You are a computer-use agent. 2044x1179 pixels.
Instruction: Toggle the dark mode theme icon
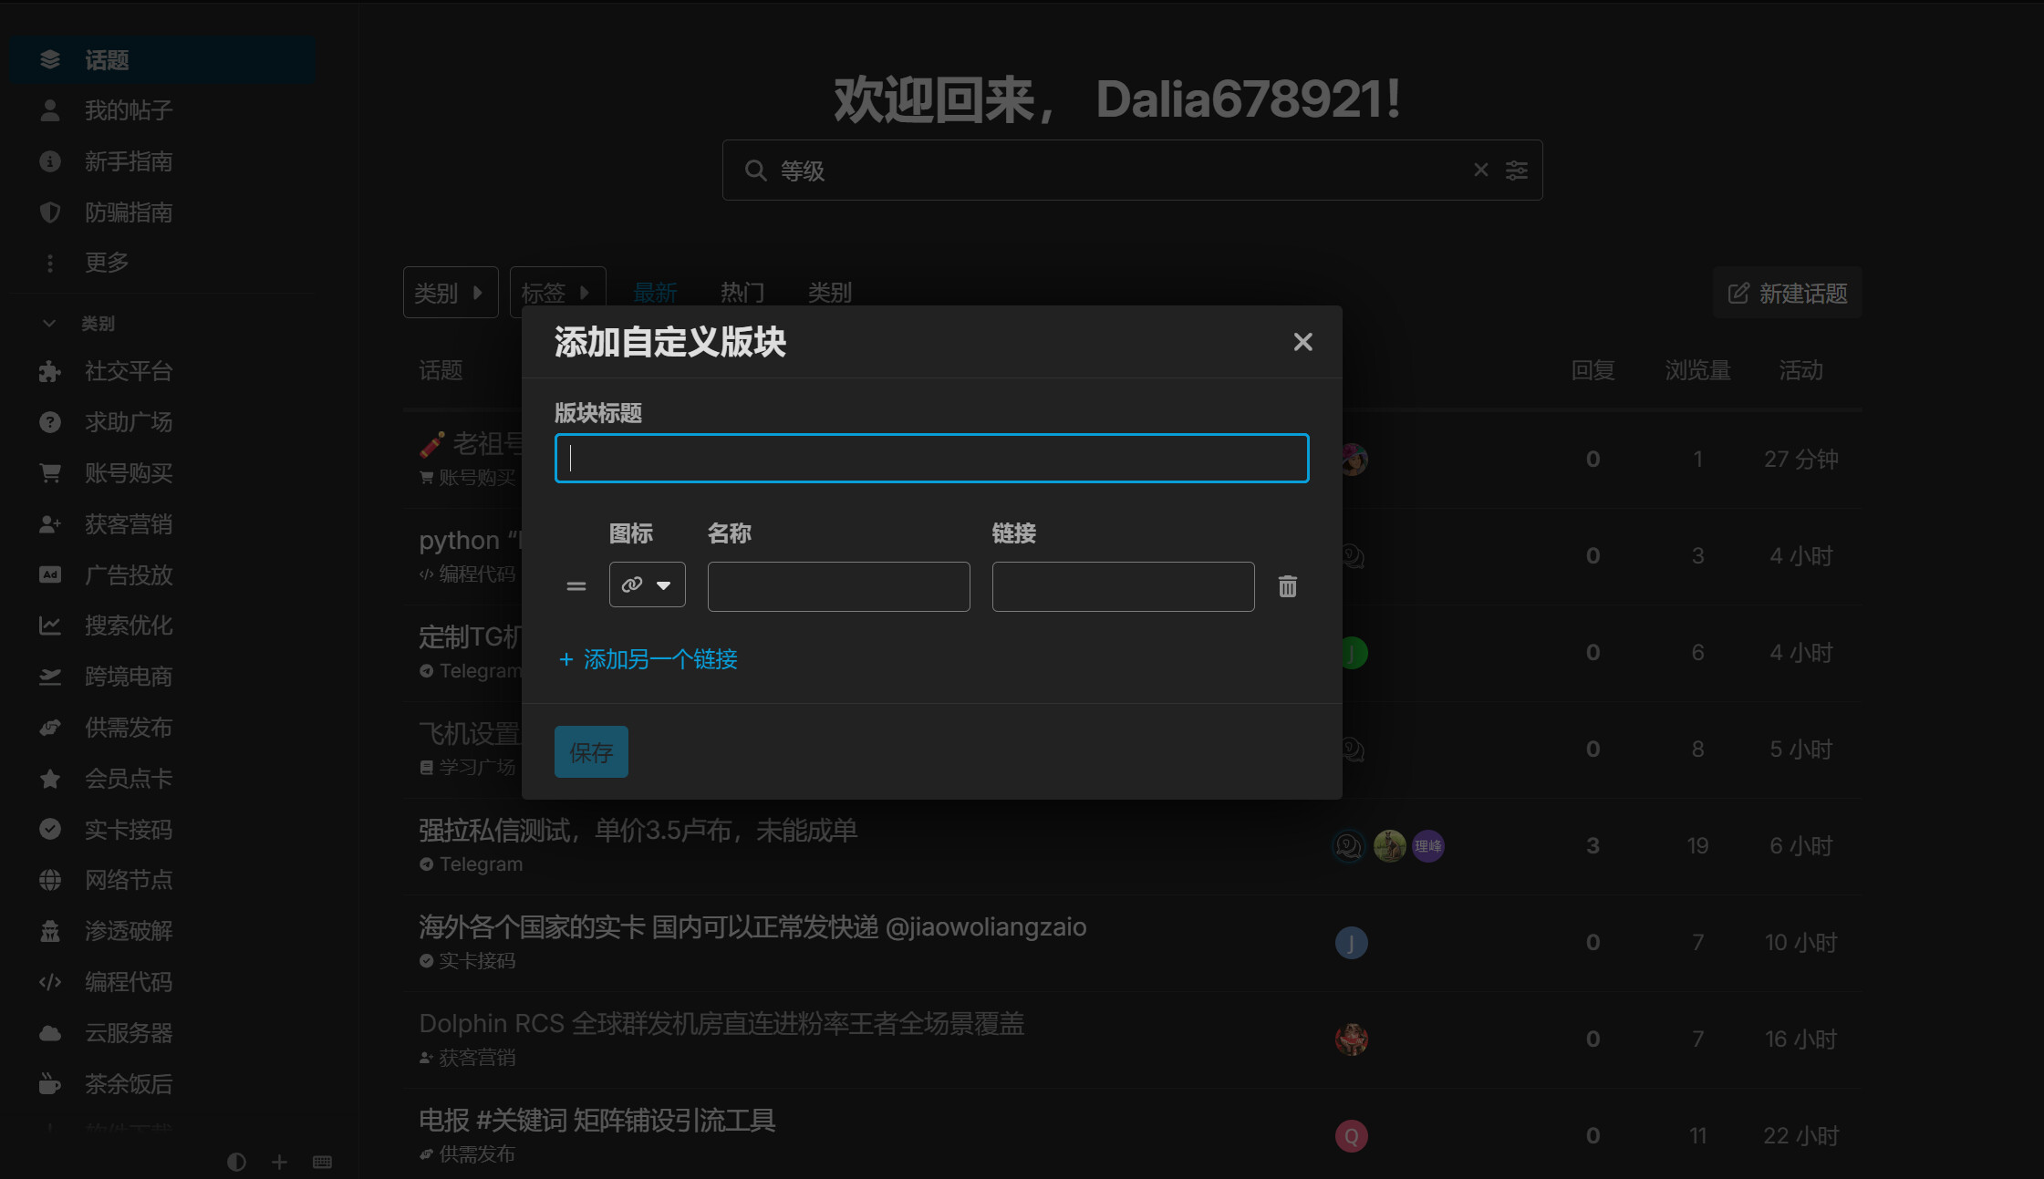(x=236, y=1162)
